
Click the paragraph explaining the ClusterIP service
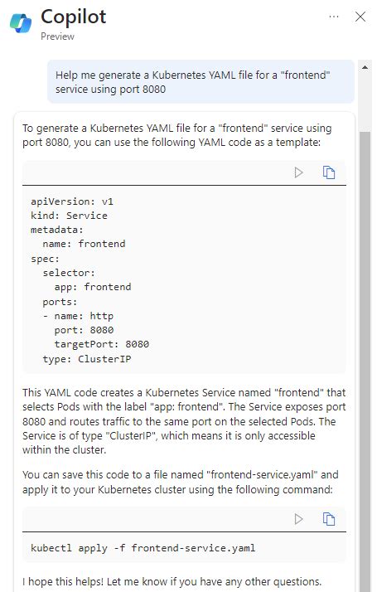tap(184, 421)
